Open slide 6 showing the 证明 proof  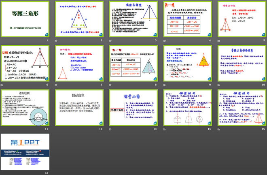coord(25,63)
